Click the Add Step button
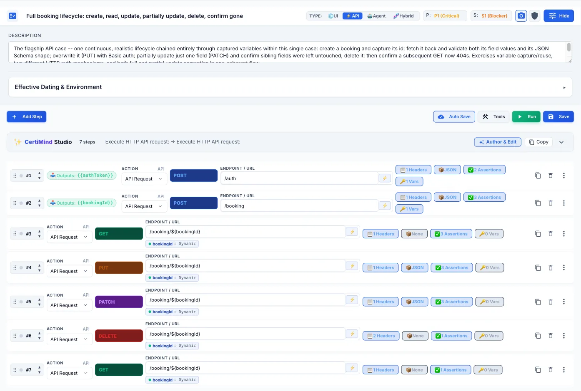 point(27,117)
